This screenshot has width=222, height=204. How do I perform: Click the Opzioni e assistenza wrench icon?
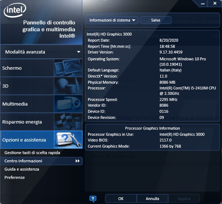(x=68, y=140)
